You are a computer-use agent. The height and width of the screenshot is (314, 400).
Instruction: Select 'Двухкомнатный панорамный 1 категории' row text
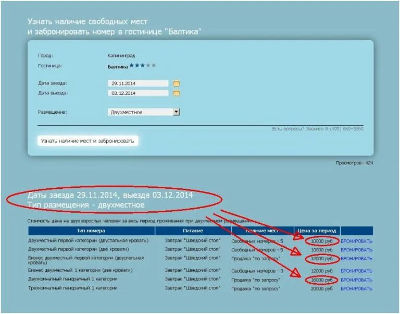73,279
